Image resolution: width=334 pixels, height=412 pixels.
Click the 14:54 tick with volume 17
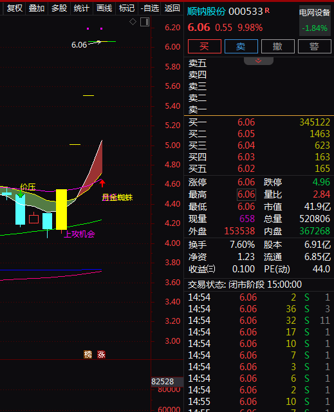[x=259, y=332]
